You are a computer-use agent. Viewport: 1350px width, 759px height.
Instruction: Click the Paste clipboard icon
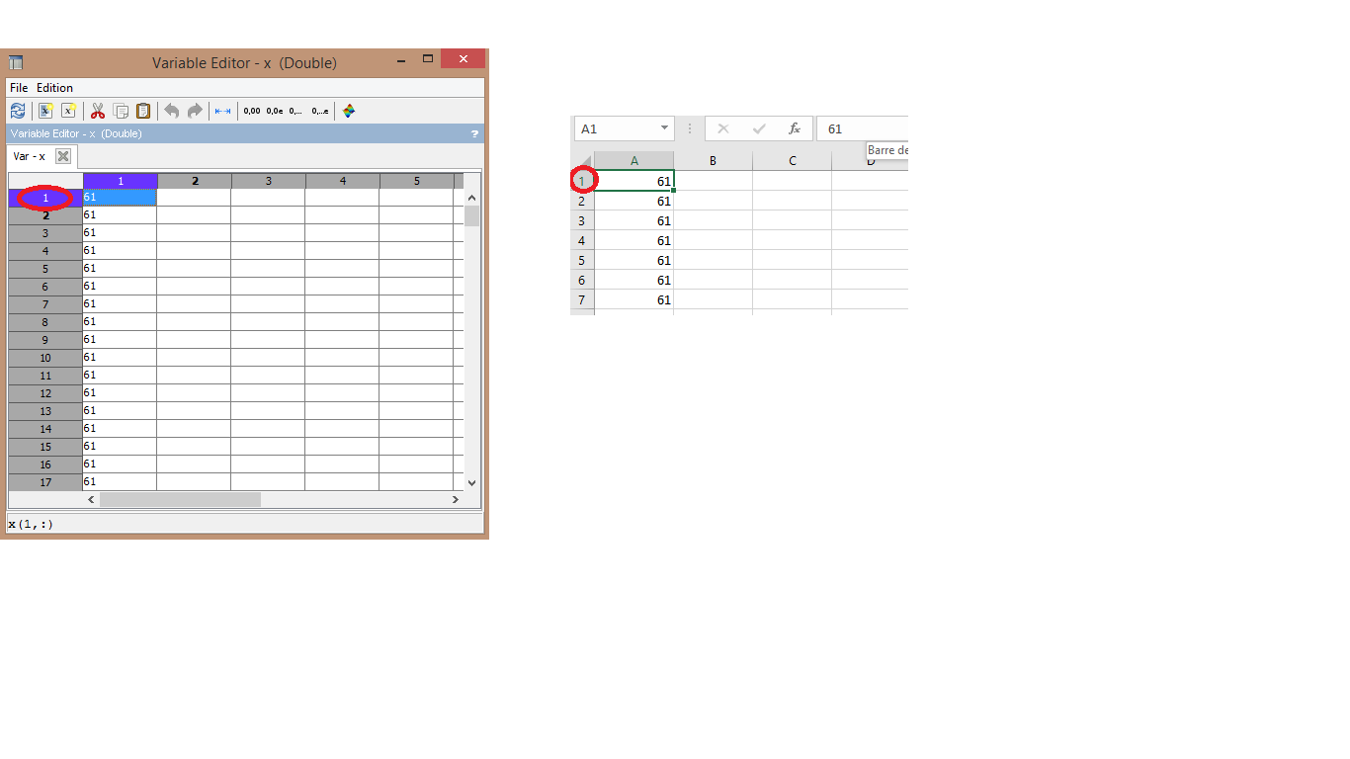pos(143,111)
